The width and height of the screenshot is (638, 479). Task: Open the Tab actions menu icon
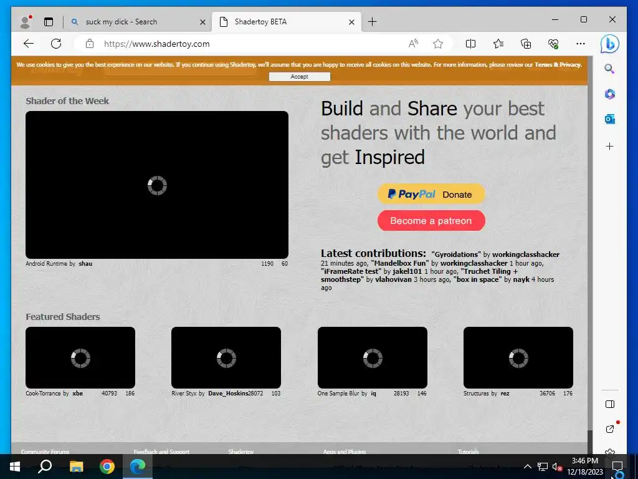pos(49,22)
